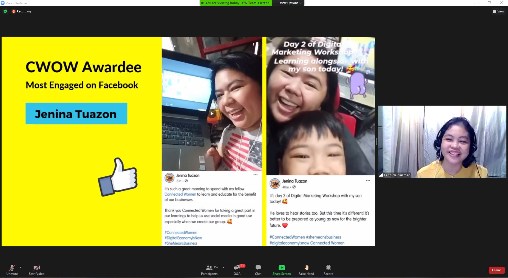508x278 pixels.
Task: Click the #ConnectedWomen hashtag in left post
Action: [x=181, y=233]
